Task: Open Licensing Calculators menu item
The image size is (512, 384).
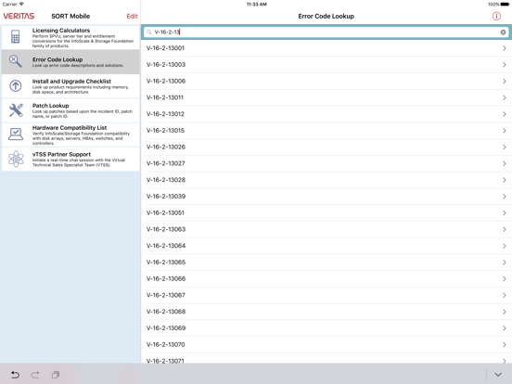Action: coord(70,37)
